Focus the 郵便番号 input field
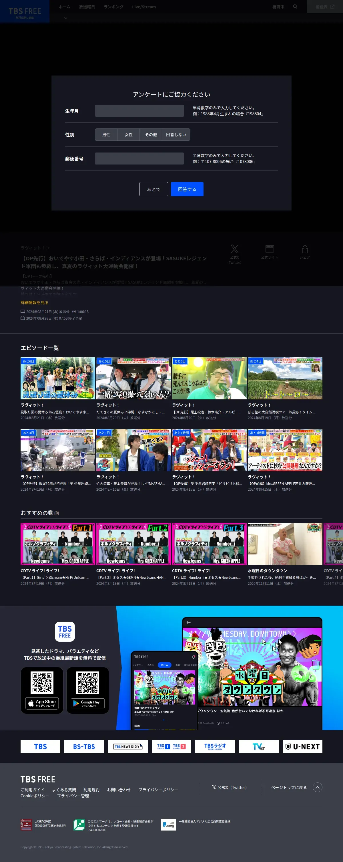This screenshot has height=862, width=343. point(139,158)
